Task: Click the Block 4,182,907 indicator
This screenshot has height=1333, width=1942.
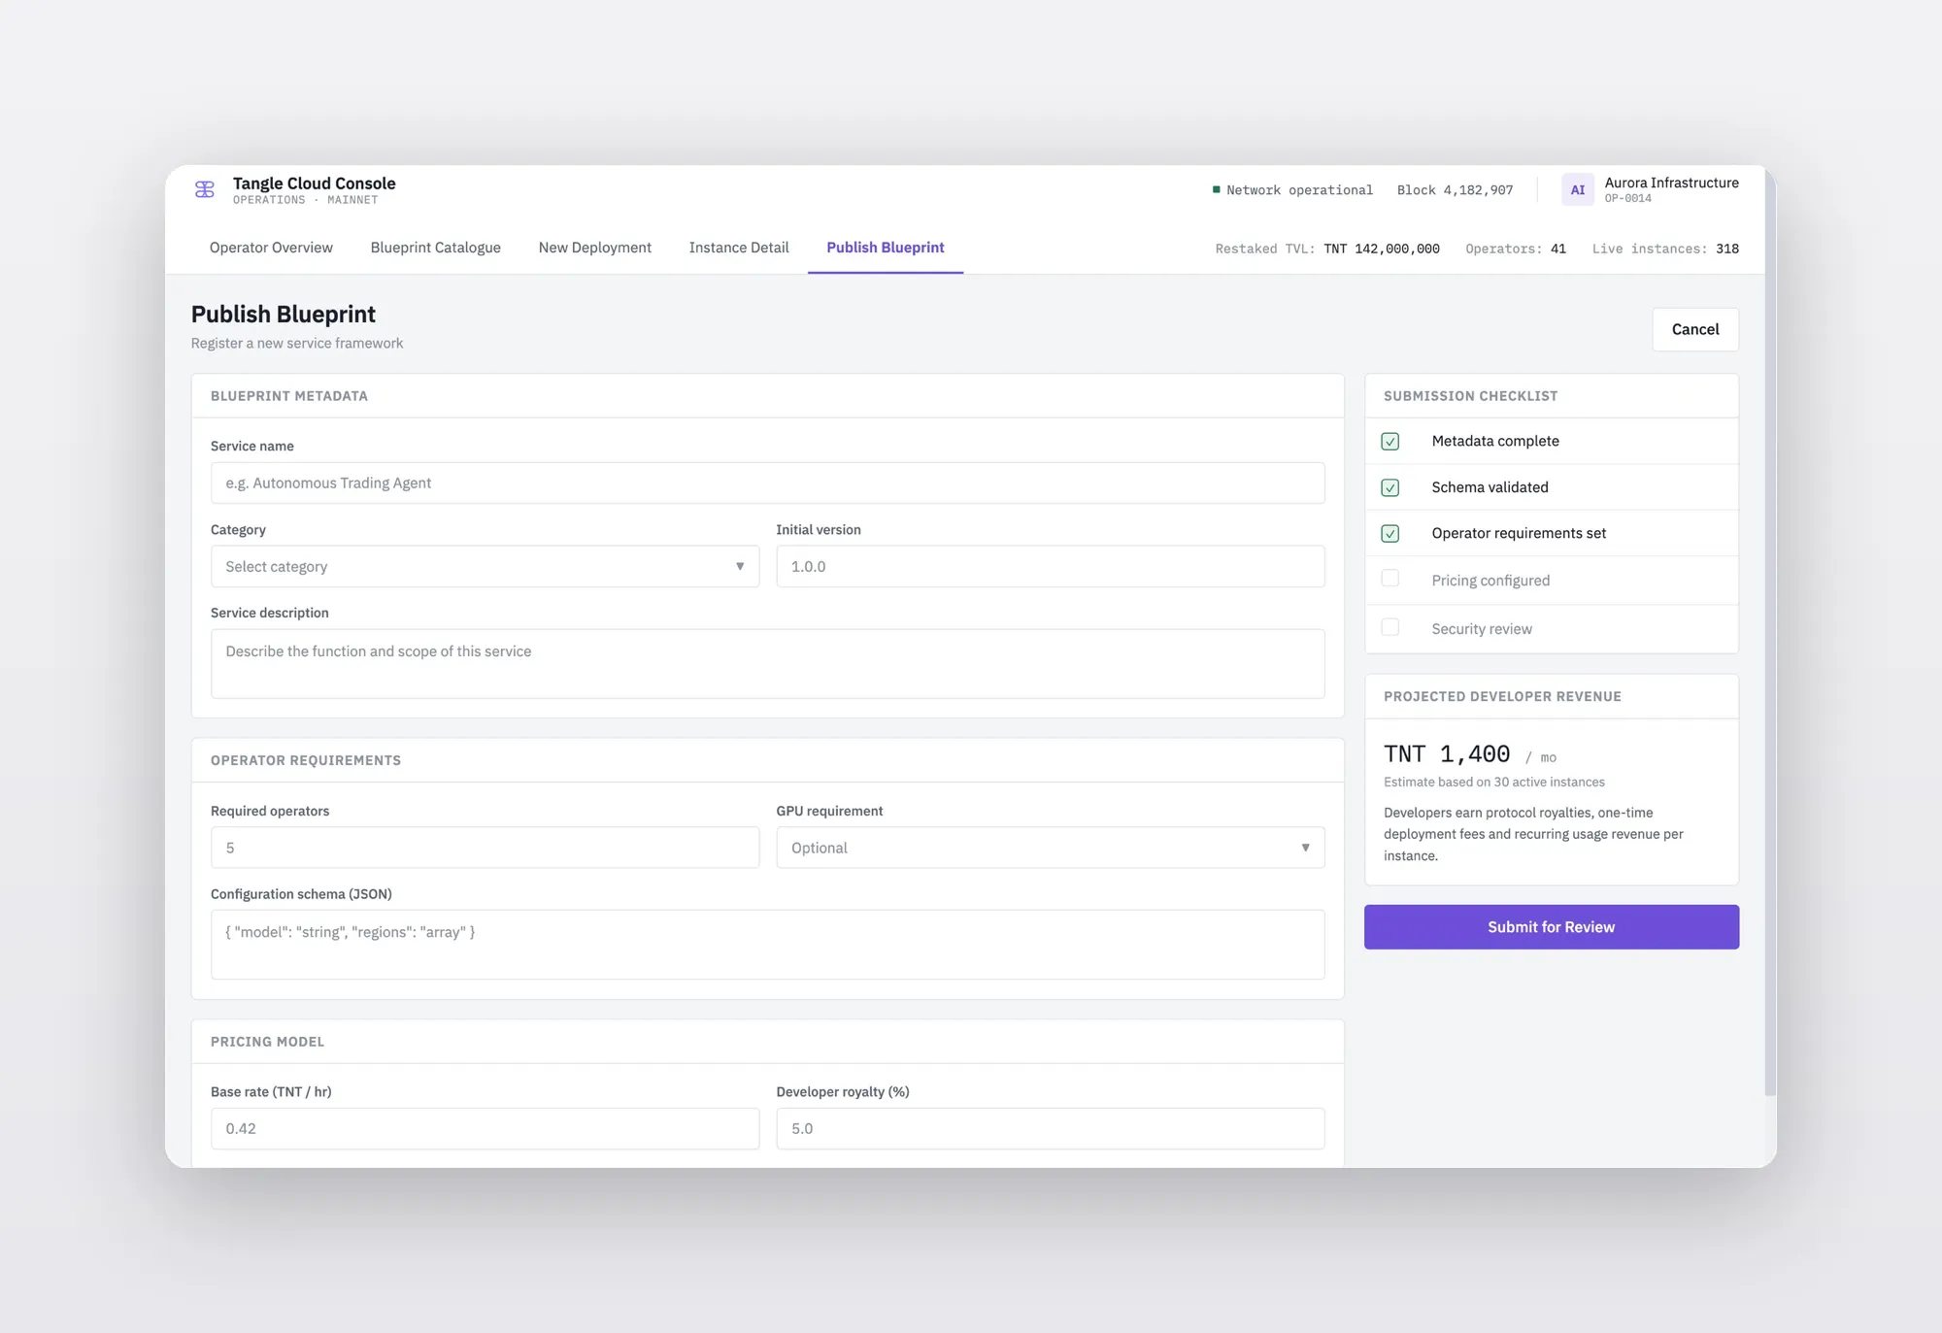Action: [1455, 190]
